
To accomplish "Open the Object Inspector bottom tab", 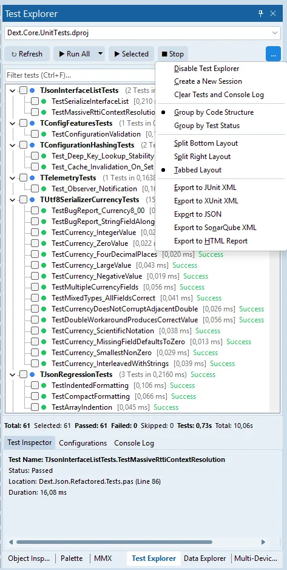I will pyautogui.click(x=29, y=558).
